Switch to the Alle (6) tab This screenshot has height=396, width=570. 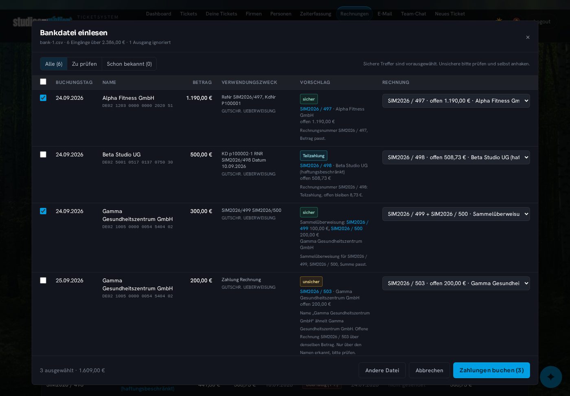[54, 64]
